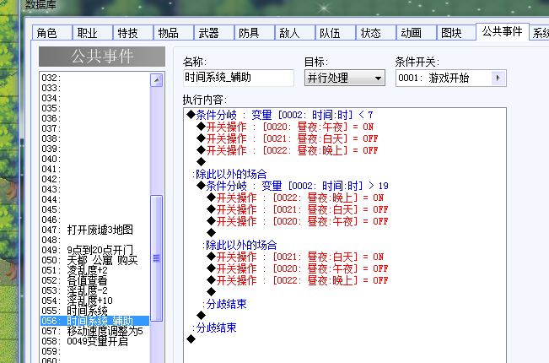Select the outer 分歧结束 line
Image resolution: width=549 pixels, height=363 pixels.
point(215,328)
